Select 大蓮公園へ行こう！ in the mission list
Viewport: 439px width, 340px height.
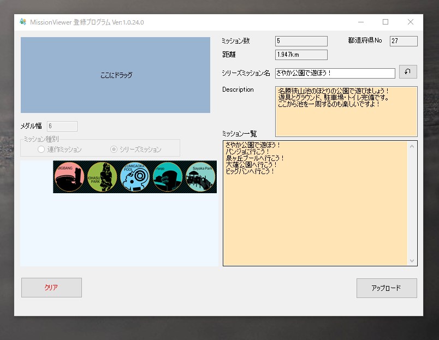pyautogui.click(x=251, y=165)
